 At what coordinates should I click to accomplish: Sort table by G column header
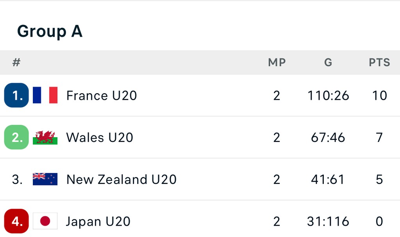pos(328,62)
